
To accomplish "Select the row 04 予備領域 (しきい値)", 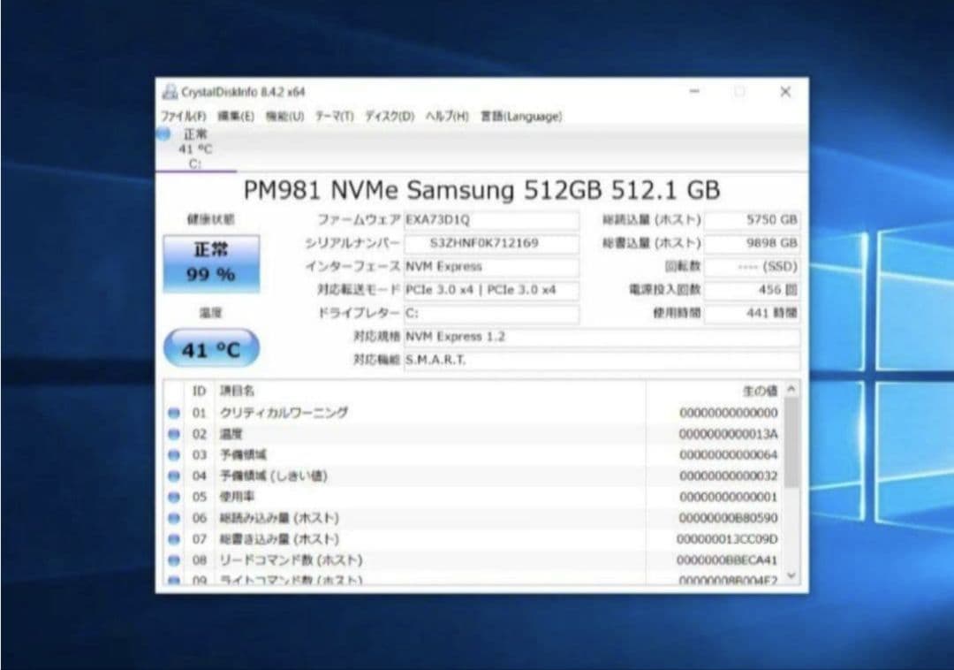I will tap(473, 476).
